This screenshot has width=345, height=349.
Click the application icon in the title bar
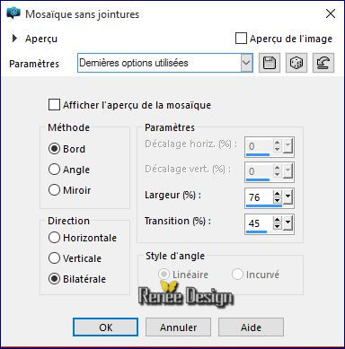13,13
